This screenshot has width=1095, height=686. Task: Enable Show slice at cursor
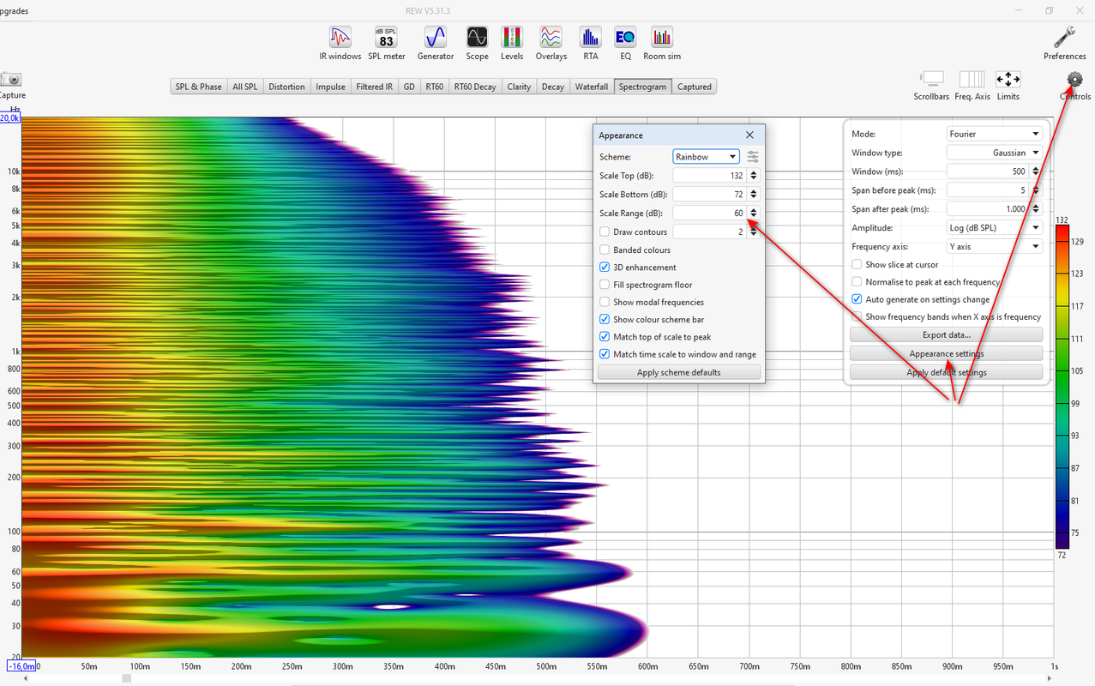tap(857, 265)
